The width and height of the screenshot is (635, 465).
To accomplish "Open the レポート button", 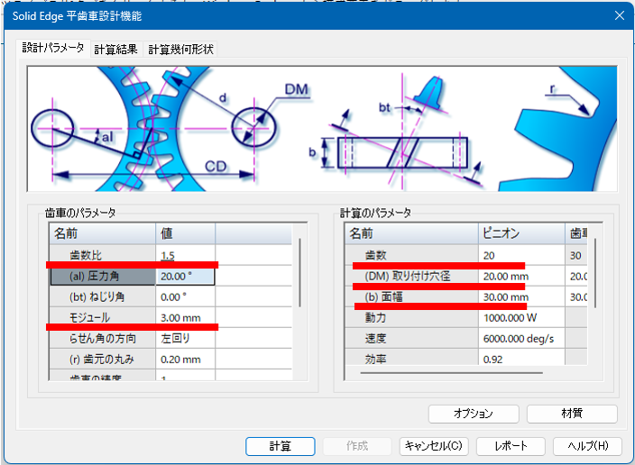I will coord(510,446).
